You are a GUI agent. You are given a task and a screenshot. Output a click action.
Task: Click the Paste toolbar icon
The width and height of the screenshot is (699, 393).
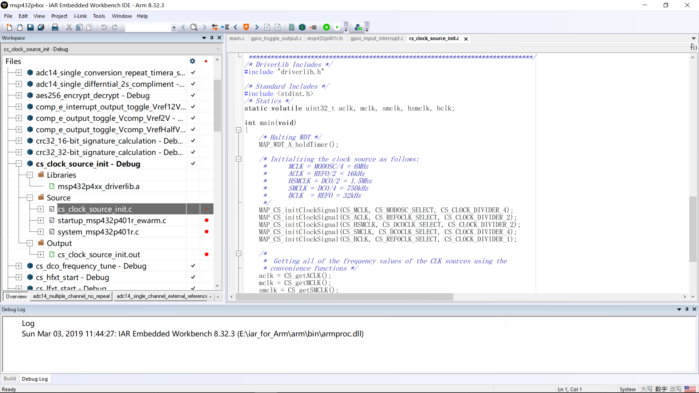(89, 27)
